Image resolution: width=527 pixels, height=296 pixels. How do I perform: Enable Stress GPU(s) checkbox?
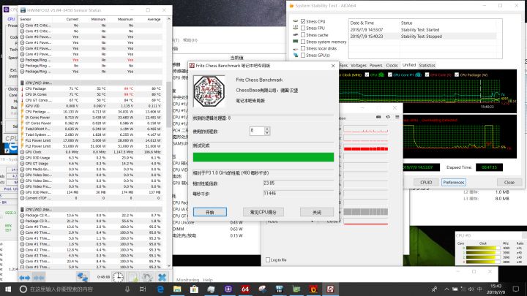pyautogui.click(x=303, y=55)
